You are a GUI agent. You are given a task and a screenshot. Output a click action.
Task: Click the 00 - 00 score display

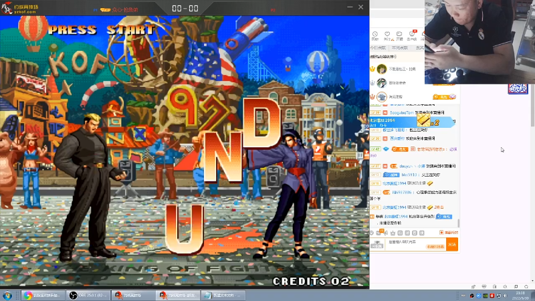coord(185,8)
